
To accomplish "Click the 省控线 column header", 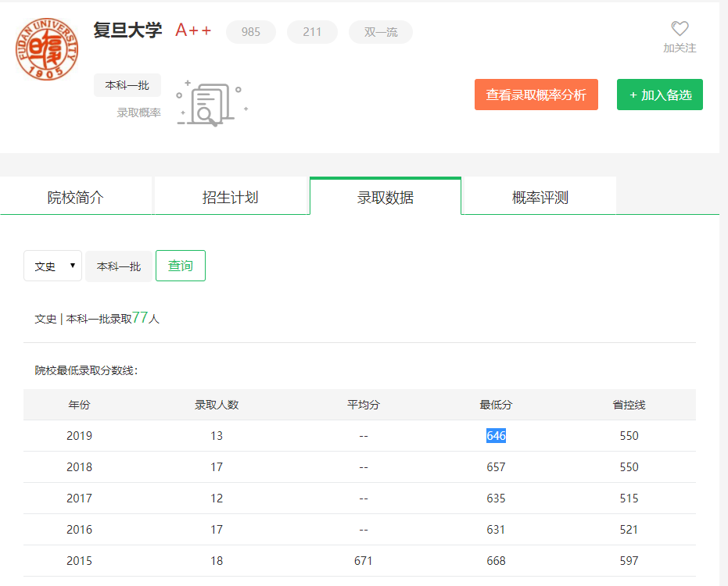I will (629, 405).
